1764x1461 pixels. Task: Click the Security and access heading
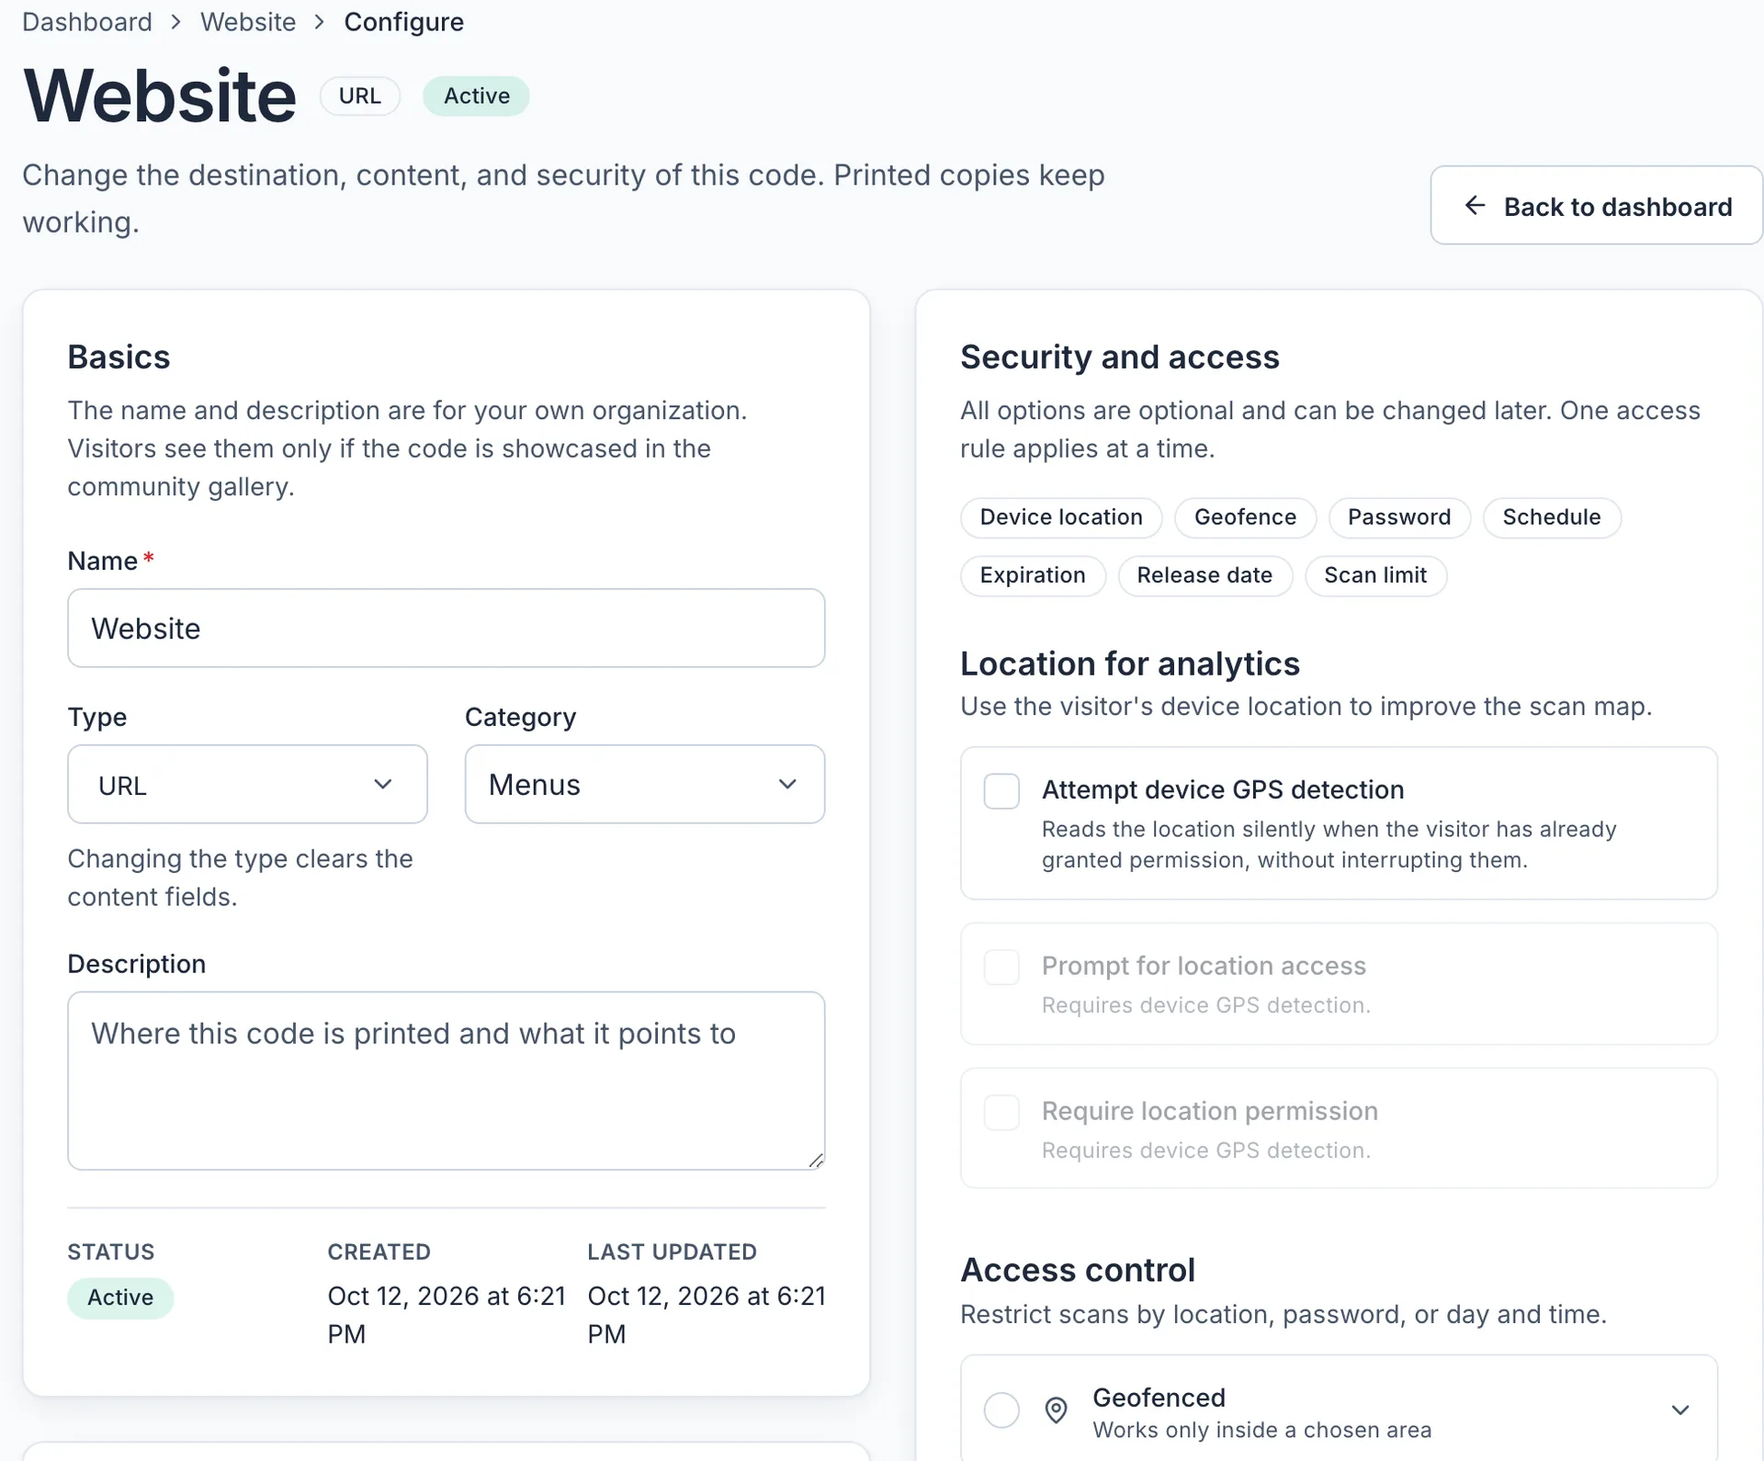pos(1119,357)
